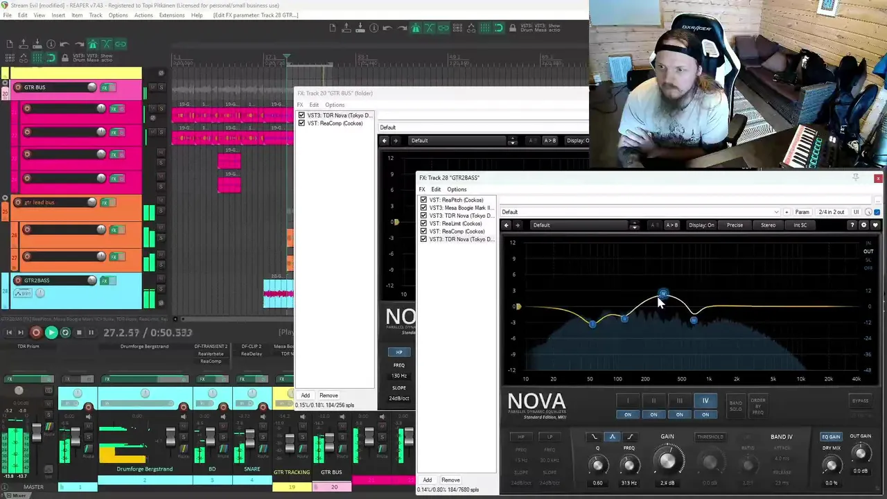The width and height of the screenshot is (887, 499).
Task: Mute the GTR BUS track with its M button
Action: coord(154,87)
